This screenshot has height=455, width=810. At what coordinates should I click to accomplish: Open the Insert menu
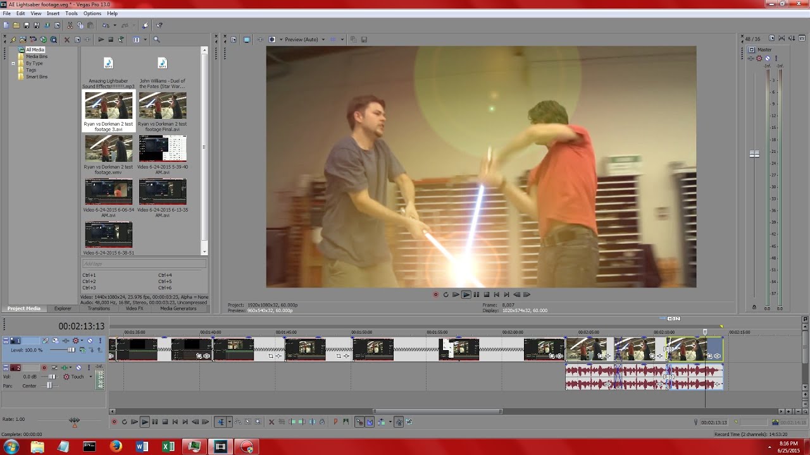click(x=53, y=13)
